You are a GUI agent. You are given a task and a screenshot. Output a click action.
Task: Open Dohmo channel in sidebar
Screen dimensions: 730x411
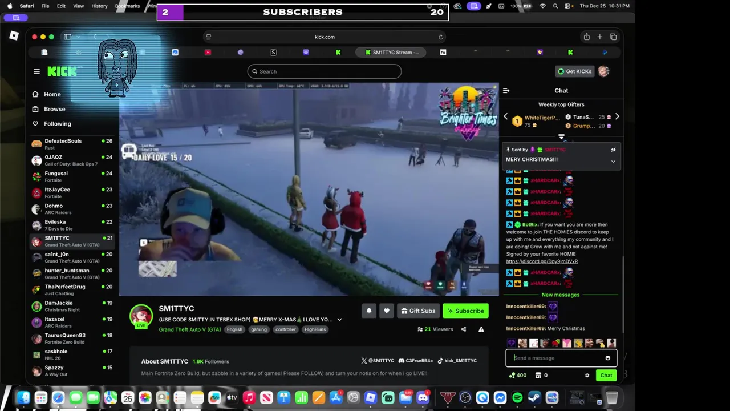click(x=72, y=209)
